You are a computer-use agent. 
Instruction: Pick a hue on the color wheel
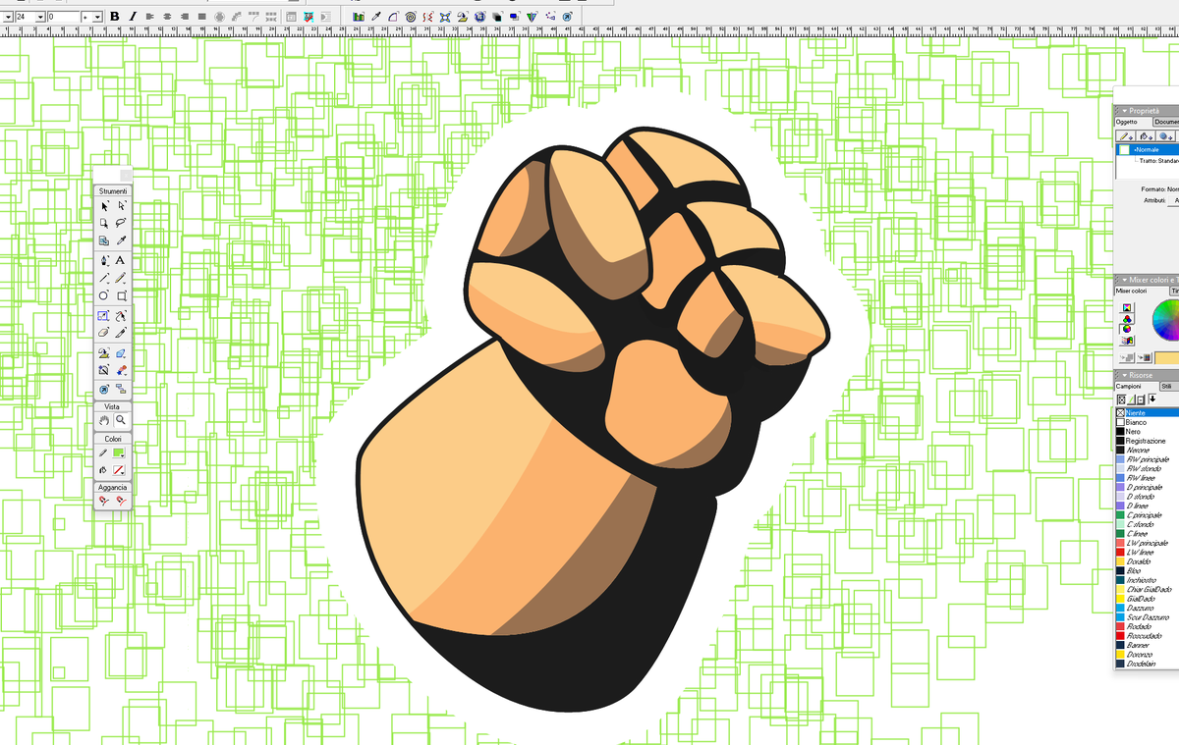pyautogui.click(x=1167, y=319)
